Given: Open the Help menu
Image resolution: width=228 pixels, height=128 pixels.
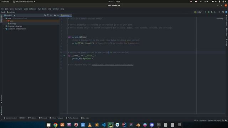Looking at the screenshot, I should point(62,9).
